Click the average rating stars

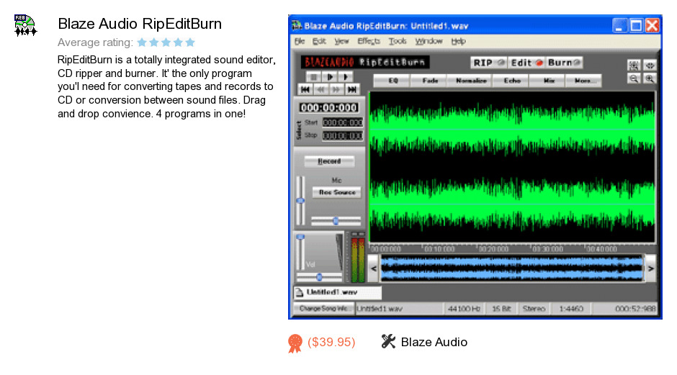(166, 42)
